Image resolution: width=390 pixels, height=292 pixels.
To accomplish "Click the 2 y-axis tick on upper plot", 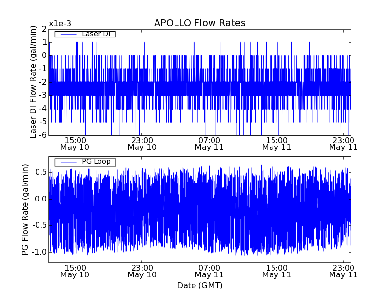I will click(x=44, y=29).
